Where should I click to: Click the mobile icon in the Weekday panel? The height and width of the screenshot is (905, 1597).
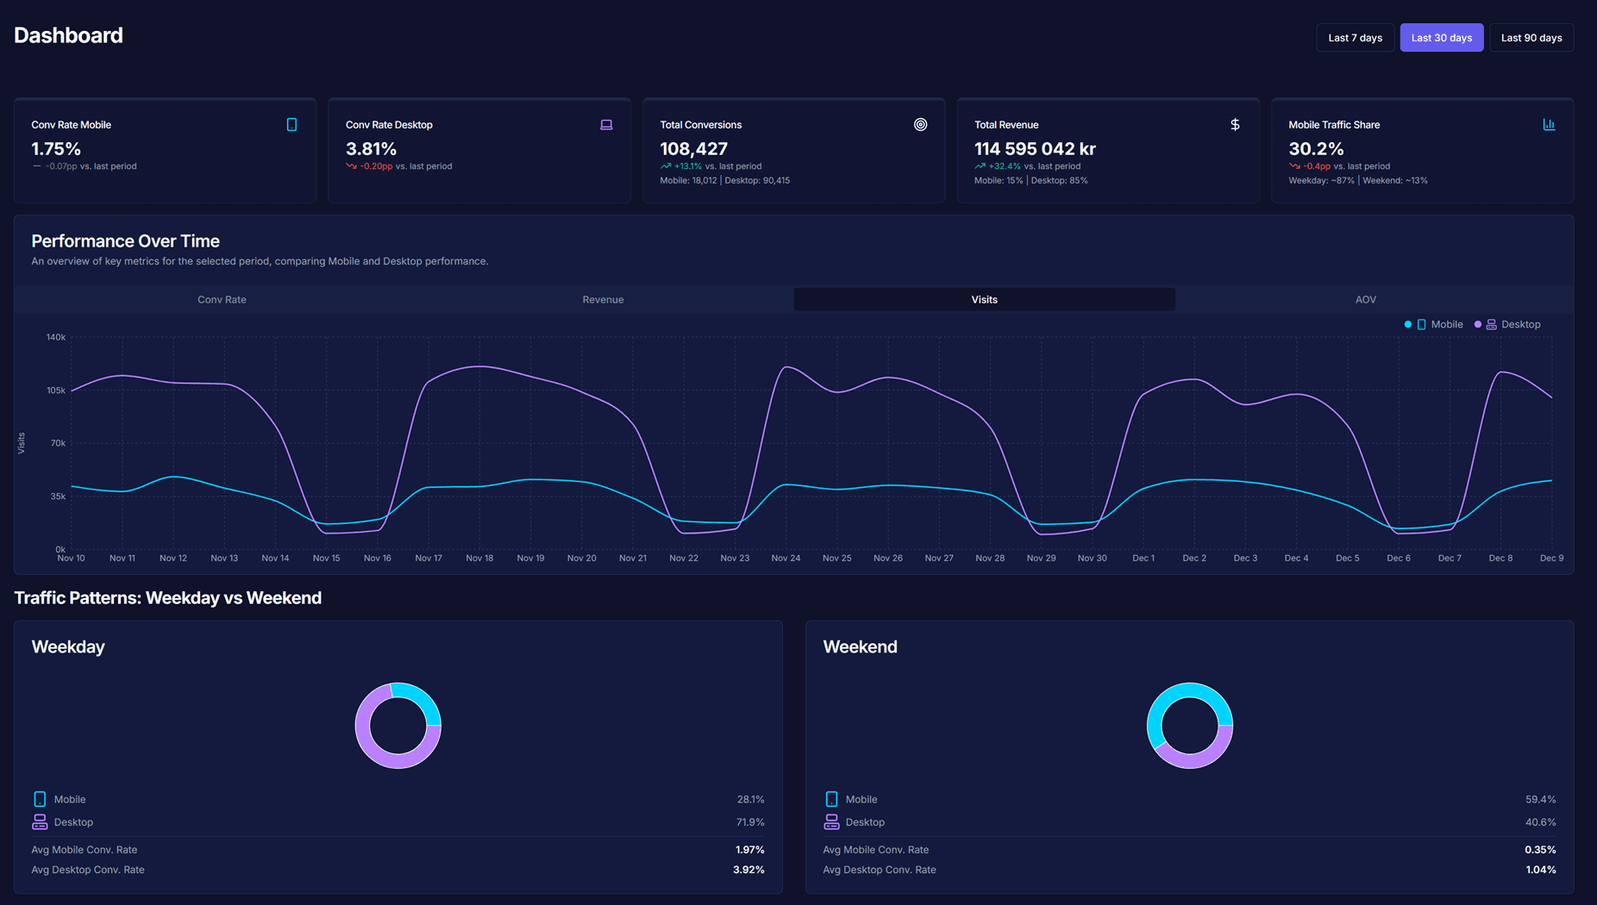pos(40,799)
